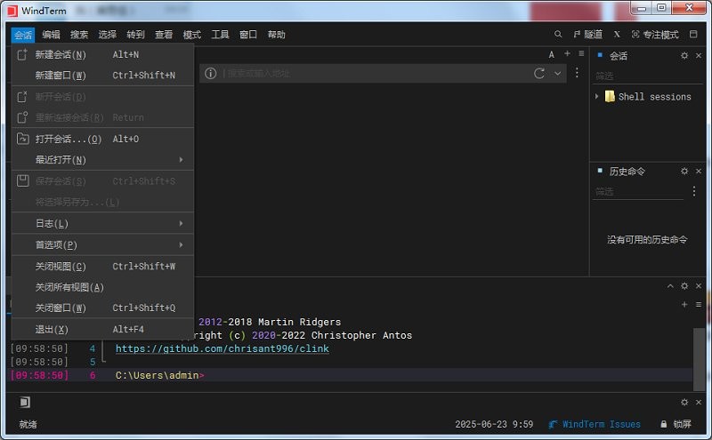Open the address bar dropdown arrow
Viewport: 712px width, 440px height.
tap(558, 74)
